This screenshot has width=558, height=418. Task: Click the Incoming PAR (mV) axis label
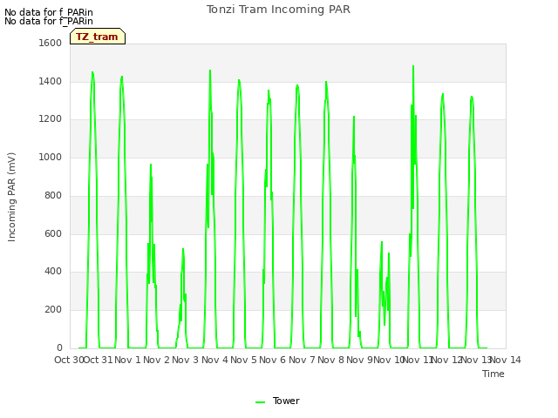(x=11, y=198)
